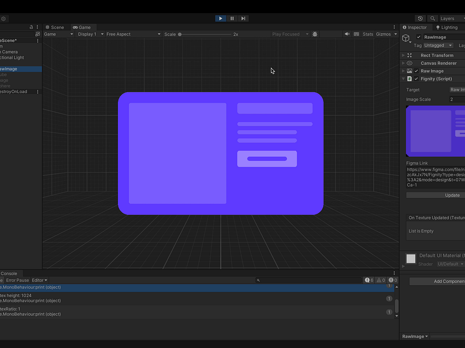Pause play mode with the pause icon
Image resolution: width=465 pixels, height=348 pixels.
231,18
